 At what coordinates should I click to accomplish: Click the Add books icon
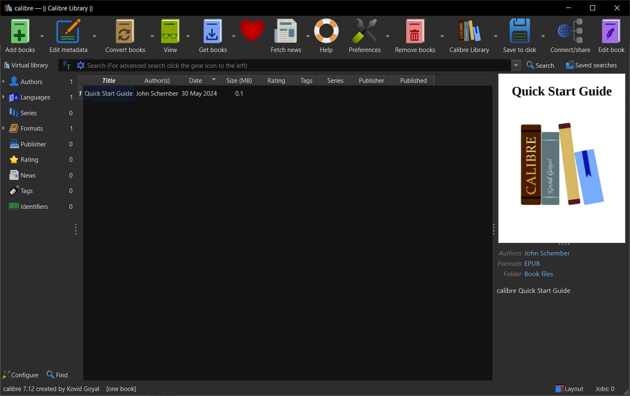[x=20, y=32]
